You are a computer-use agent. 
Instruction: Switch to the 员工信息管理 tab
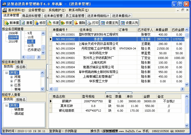75,16
